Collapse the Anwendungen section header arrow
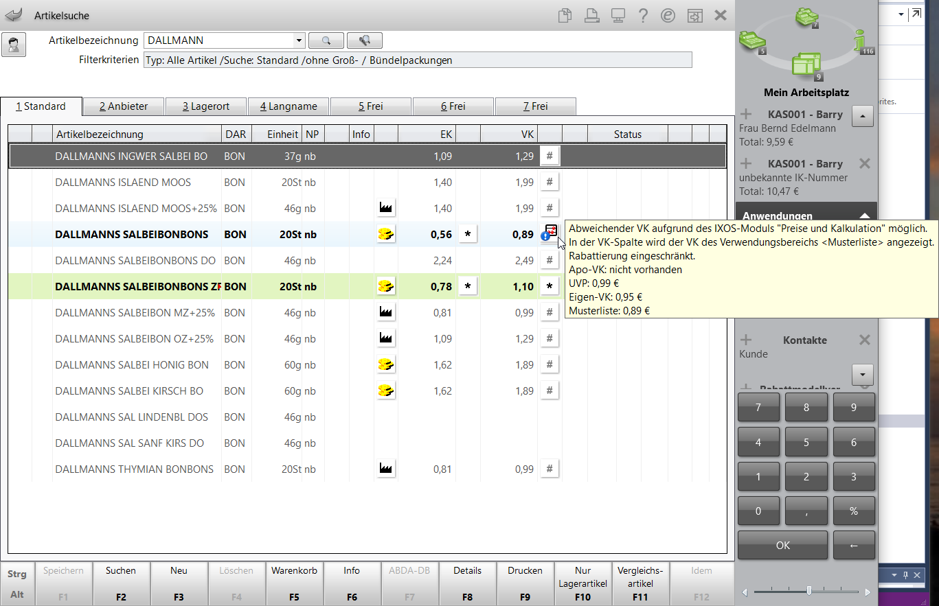 coord(865,215)
